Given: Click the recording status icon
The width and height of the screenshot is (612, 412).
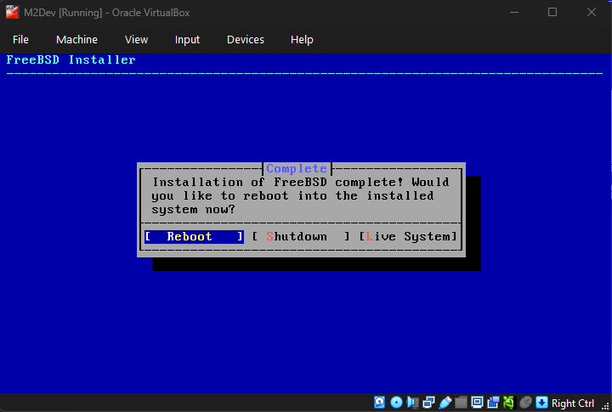Looking at the screenshot, I should pyautogui.click(x=494, y=403).
